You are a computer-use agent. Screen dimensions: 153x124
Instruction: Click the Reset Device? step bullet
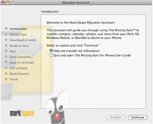click(x=6, y=73)
